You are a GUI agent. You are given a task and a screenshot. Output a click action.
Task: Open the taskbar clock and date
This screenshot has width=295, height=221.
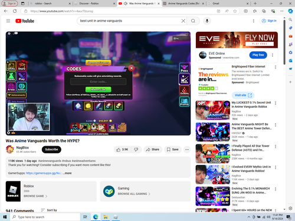277,217
